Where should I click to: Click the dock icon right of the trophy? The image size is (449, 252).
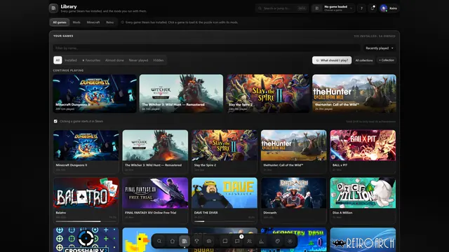tap(209, 241)
